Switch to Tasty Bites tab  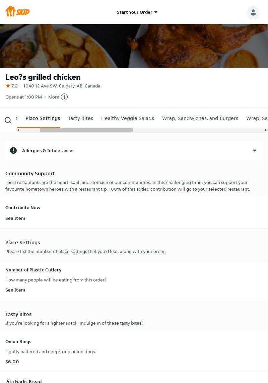point(80,118)
